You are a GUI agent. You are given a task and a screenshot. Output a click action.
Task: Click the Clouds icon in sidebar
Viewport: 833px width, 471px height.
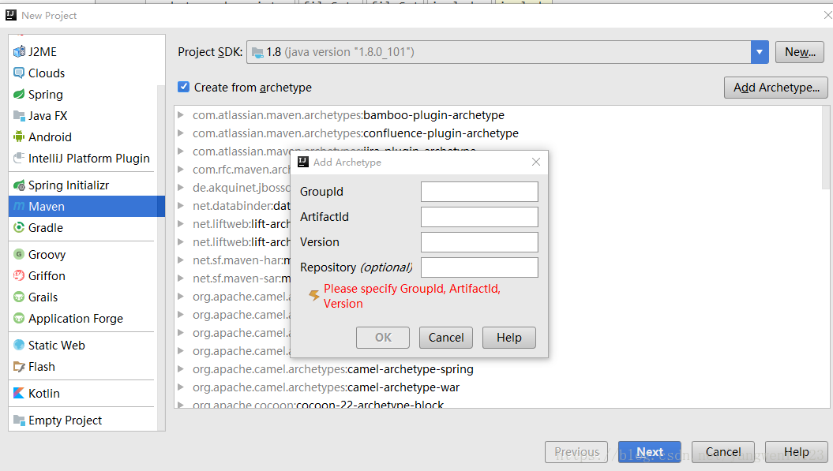(x=19, y=73)
